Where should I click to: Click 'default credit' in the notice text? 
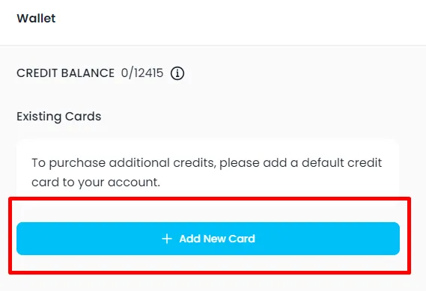point(342,163)
